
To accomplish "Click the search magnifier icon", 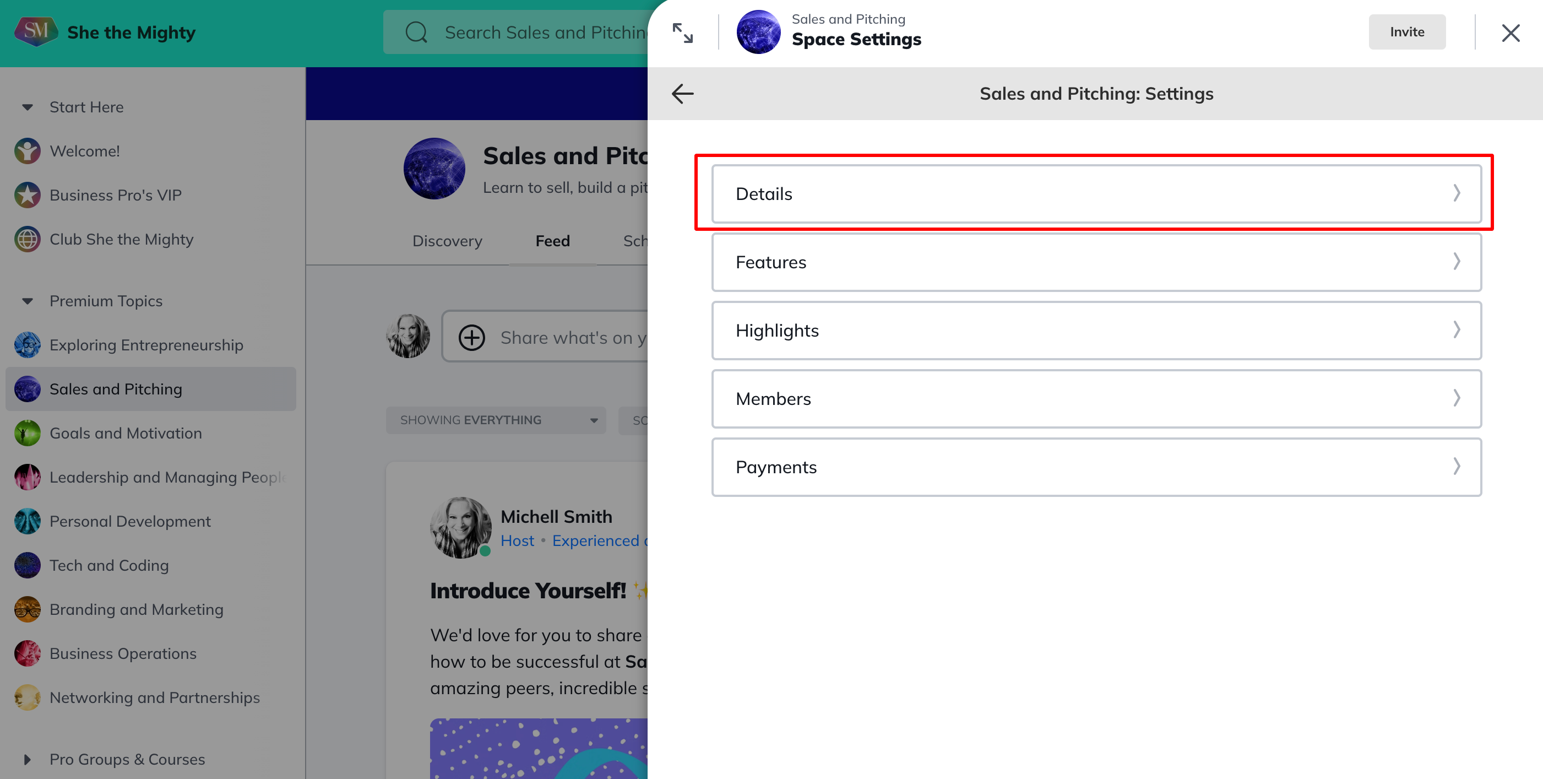I will tap(416, 33).
